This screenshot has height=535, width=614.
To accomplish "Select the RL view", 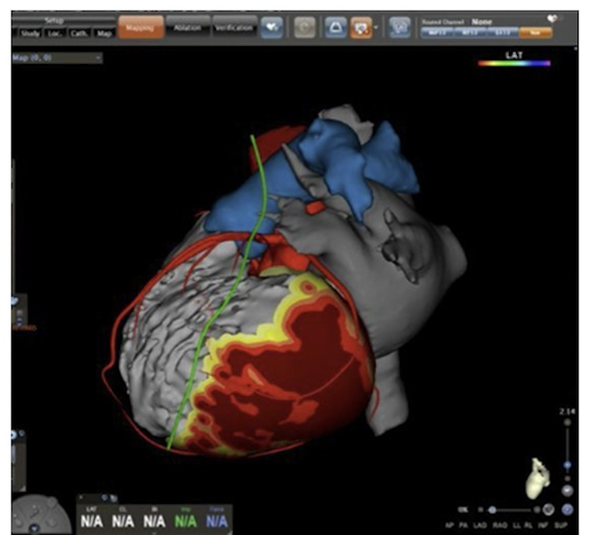I will 527,525.
